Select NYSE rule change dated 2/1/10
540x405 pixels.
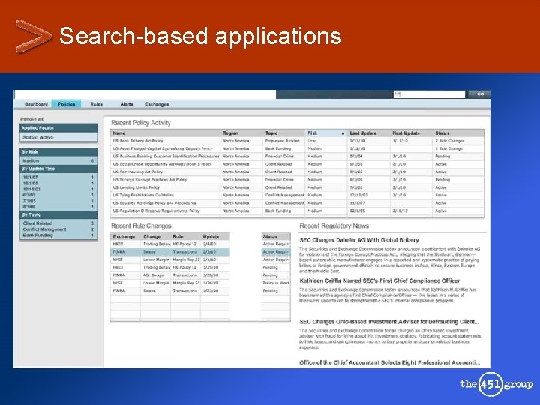coord(200,259)
